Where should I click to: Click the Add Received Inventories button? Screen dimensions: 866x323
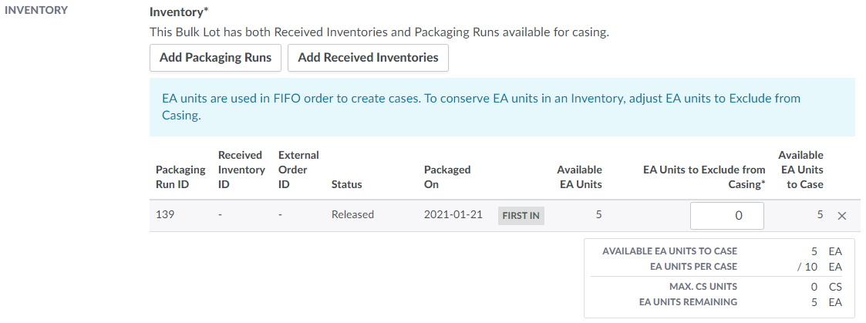(x=368, y=58)
